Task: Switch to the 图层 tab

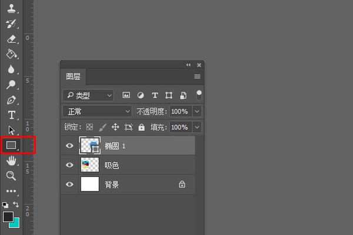Action: pos(73,77)
